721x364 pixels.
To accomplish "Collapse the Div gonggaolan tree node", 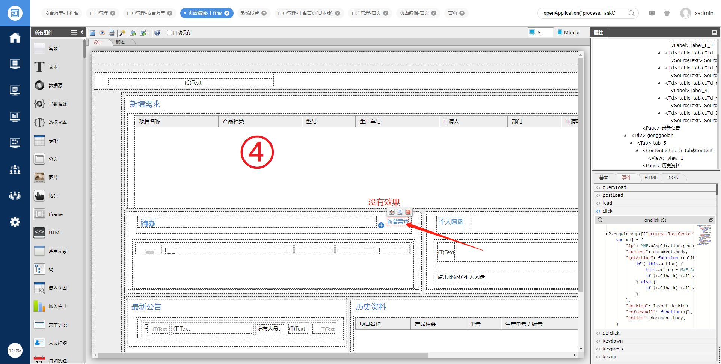I will click(626, 136).
